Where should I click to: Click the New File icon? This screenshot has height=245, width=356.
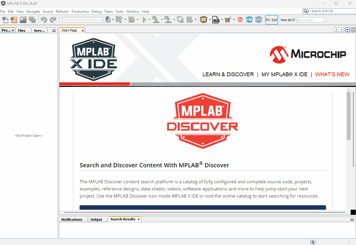click(x=5, y=20)
